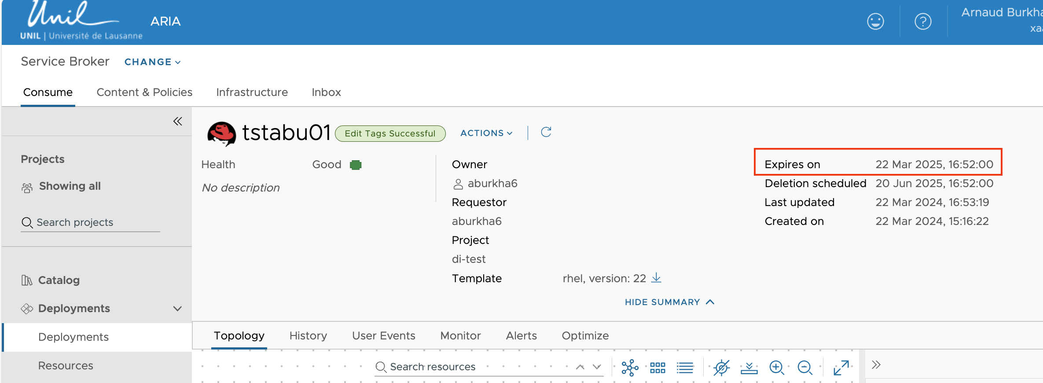Viewport: 1043px width, 383px height.
Task: Zoom out on the topology canvas
Action: (805, 367)
